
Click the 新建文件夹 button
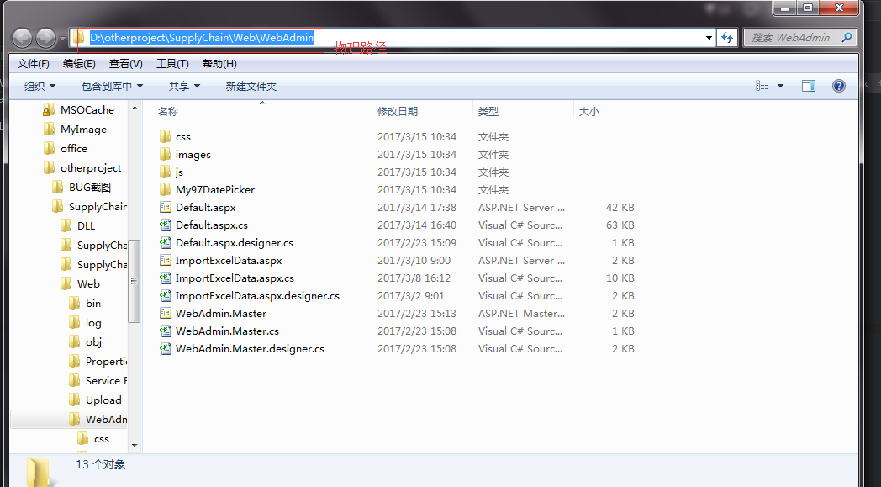coord(251,86)
